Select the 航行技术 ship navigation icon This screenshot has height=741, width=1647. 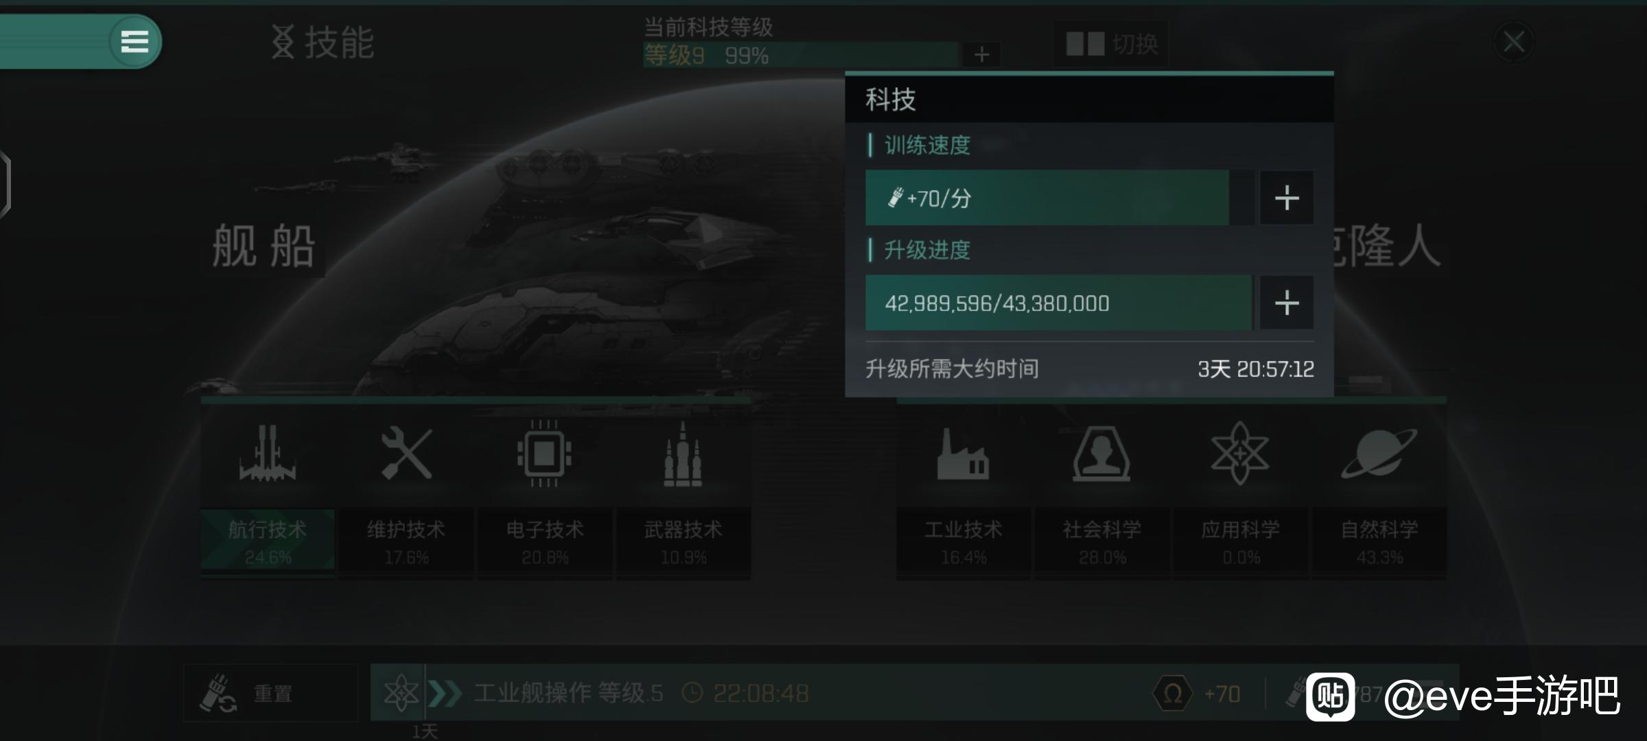[268, 454]
